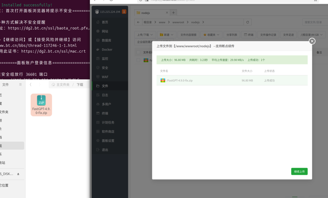The height and width of the screenshot is (198, 328).
Task: Open the 分享列表 button
Action: click(x=232, y=35)
